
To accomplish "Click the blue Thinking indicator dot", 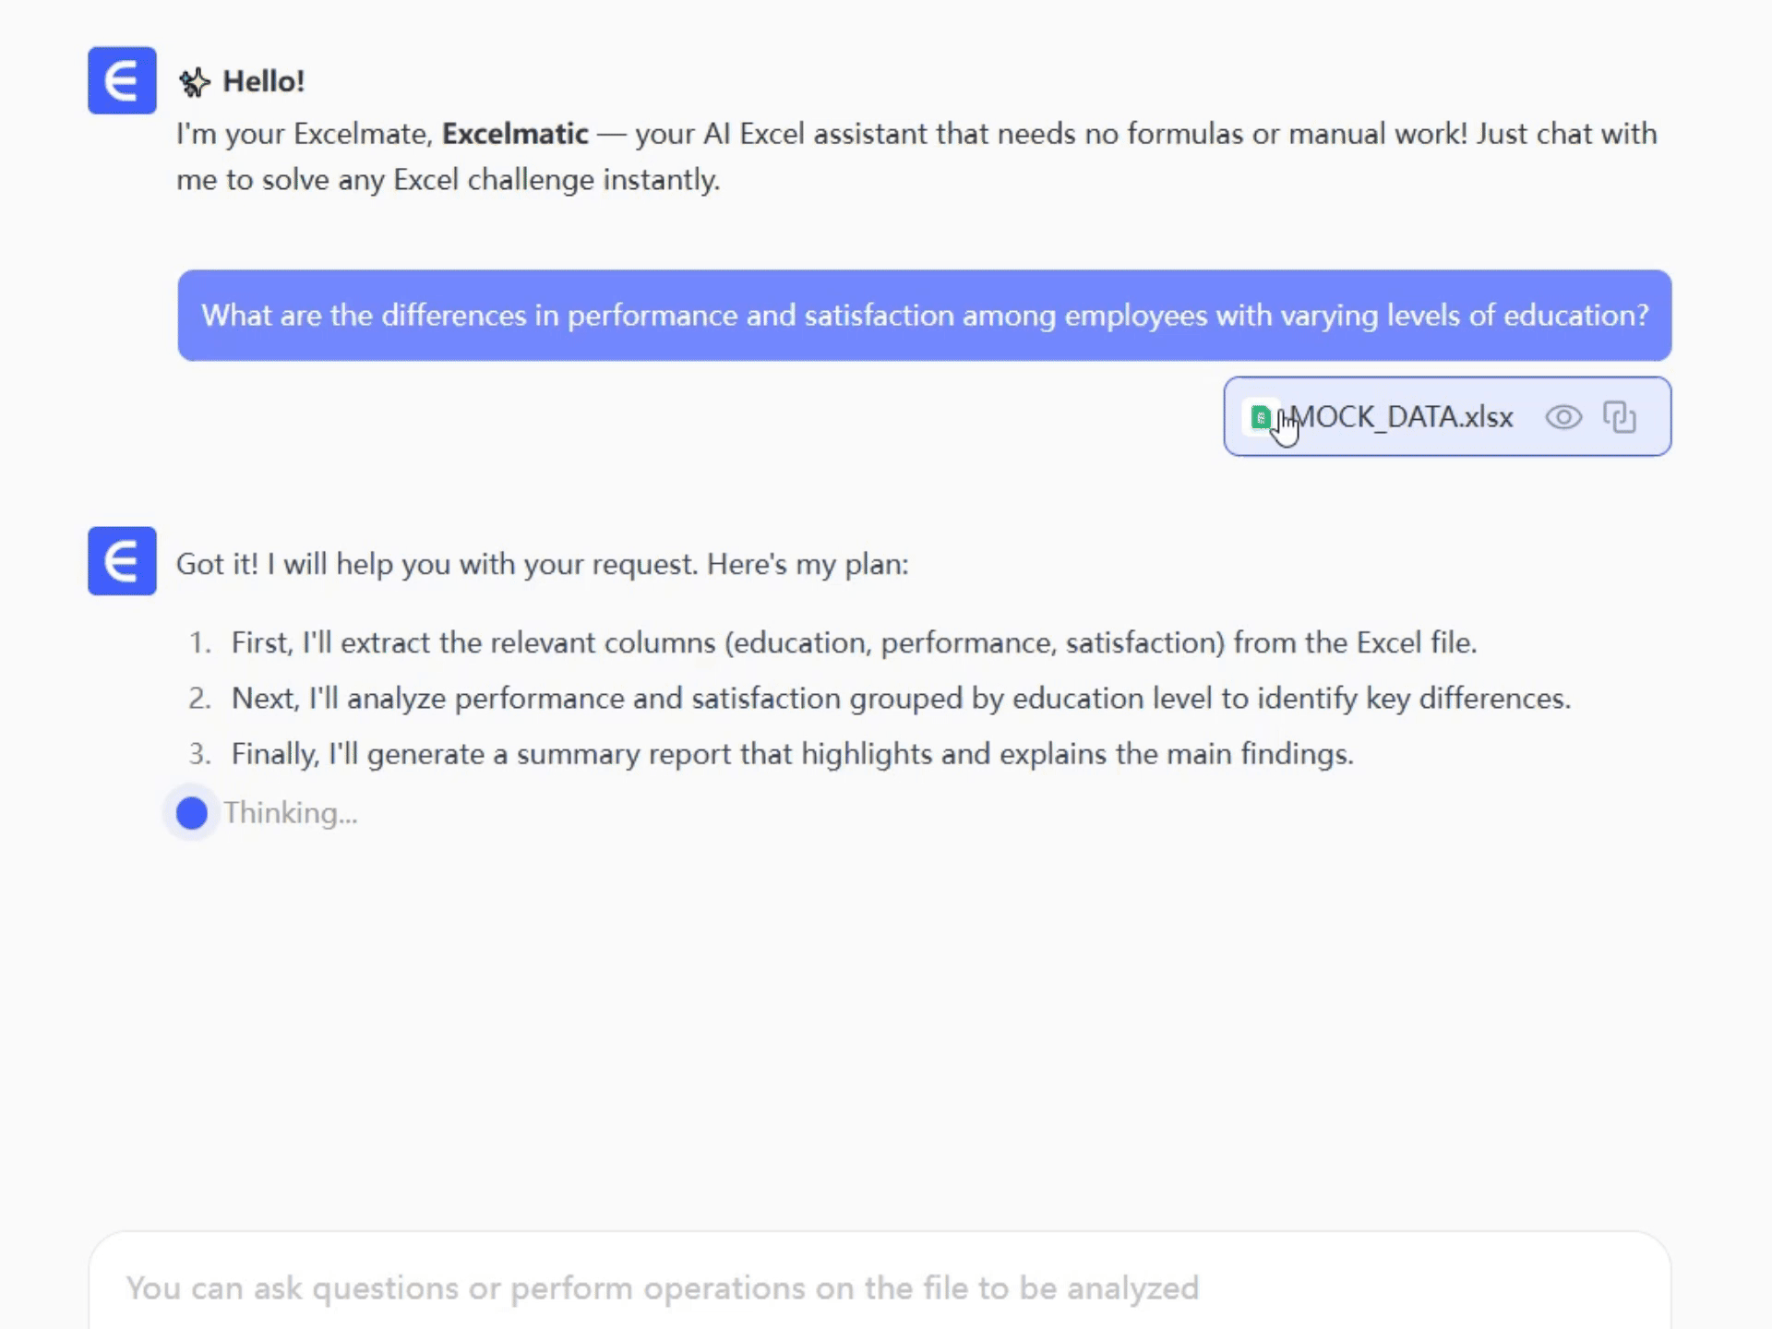I will 192,813.
